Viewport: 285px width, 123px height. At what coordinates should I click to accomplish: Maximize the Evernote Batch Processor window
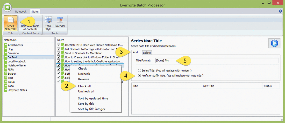pos(269,3)
